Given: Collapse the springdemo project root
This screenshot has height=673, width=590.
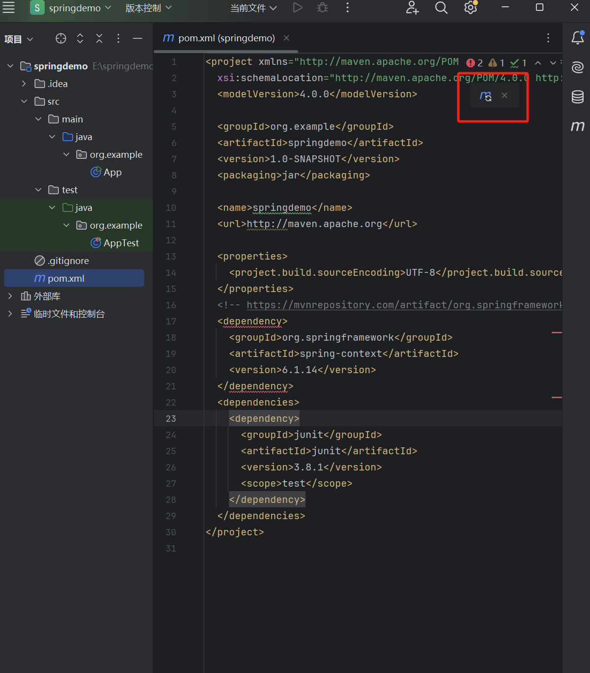Looking at the screenshot, I should 10,66.
